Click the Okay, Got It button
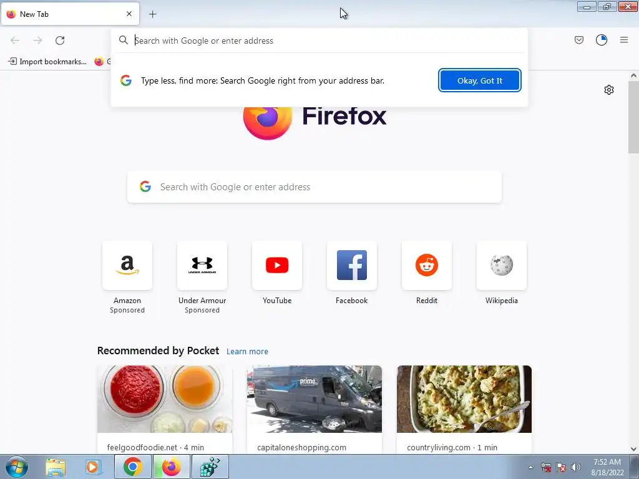639x479 pixels. tap(480, 80)
